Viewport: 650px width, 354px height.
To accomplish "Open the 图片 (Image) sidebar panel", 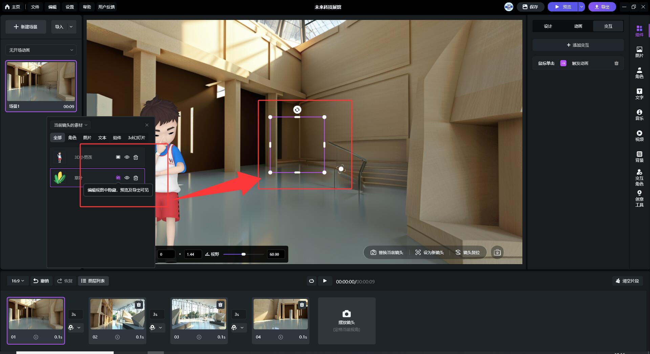I will (639, 52).
